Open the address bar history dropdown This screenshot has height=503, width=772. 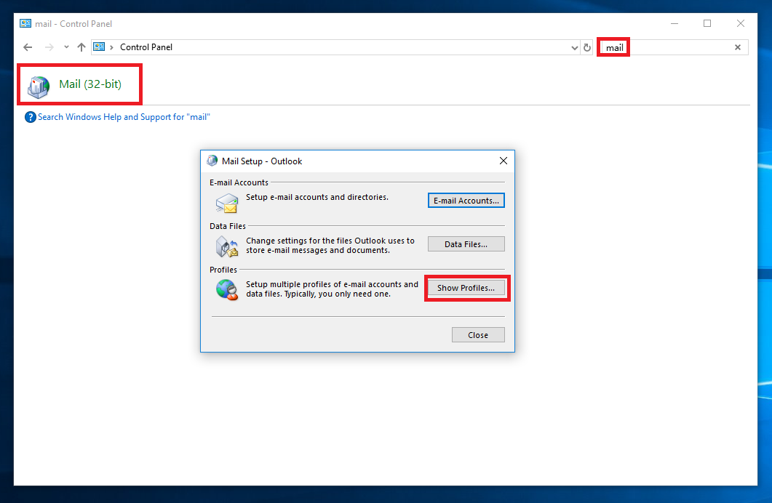pyautogui.click(x=574, y=48)
